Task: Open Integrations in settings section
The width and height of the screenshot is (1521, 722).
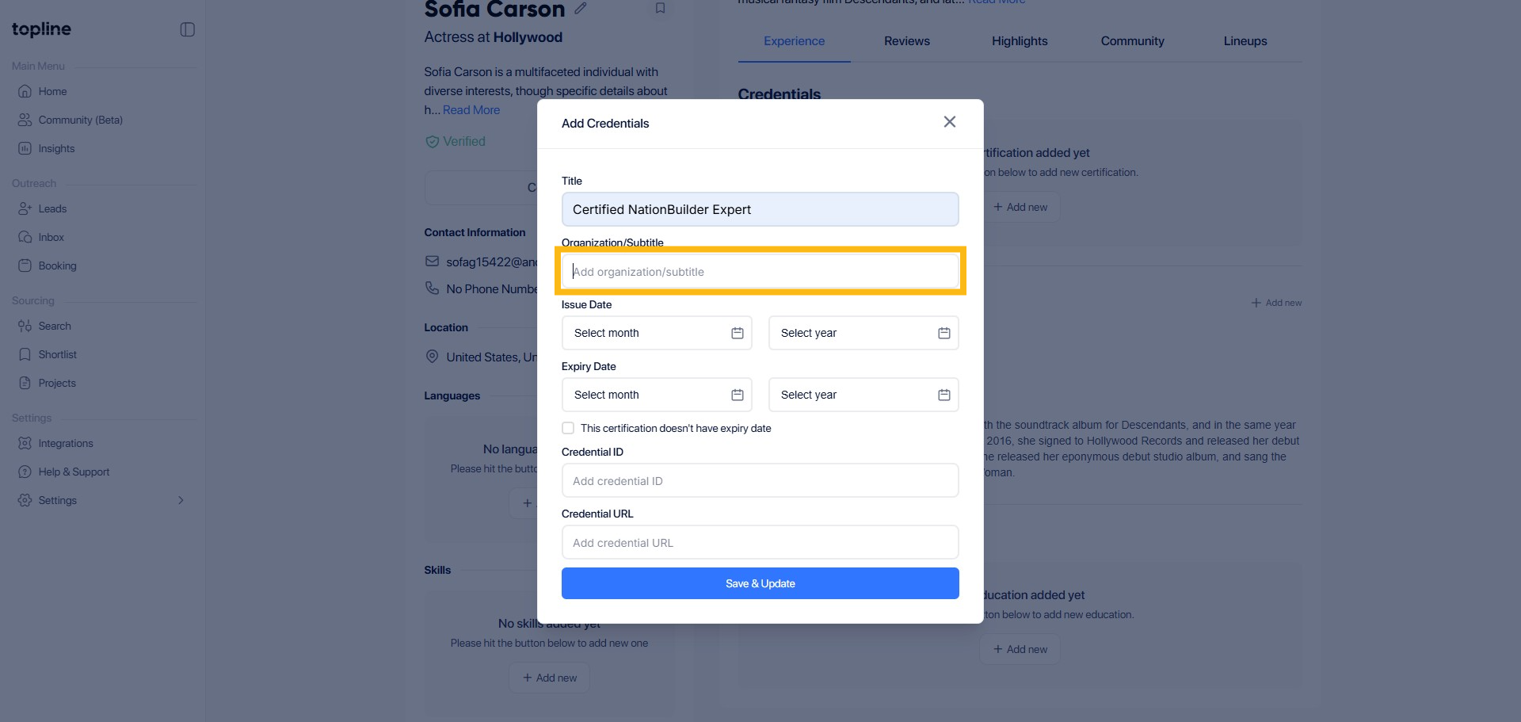Action: pos(65,443)
